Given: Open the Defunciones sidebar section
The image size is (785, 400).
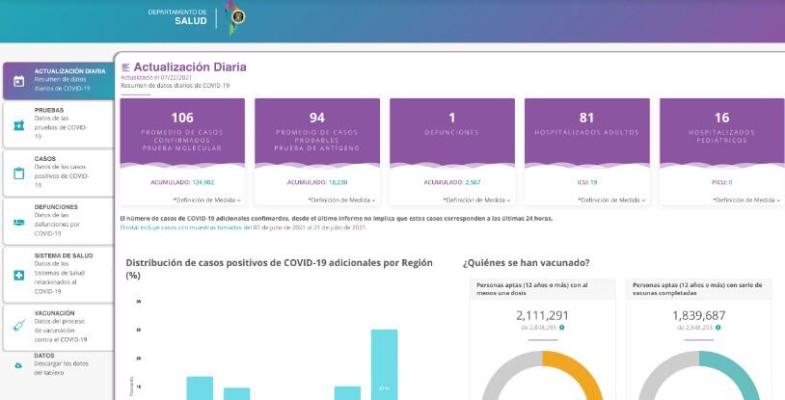Looking at the screenshot, I should (x=57, y=220).
